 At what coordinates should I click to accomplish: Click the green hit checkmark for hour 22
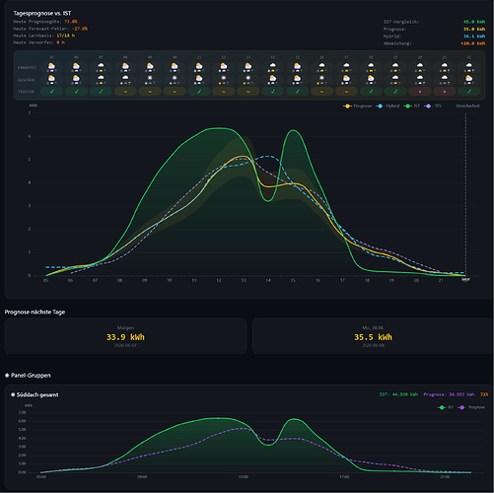(469, 92)
